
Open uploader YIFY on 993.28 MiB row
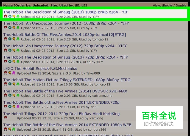point(99,62)
